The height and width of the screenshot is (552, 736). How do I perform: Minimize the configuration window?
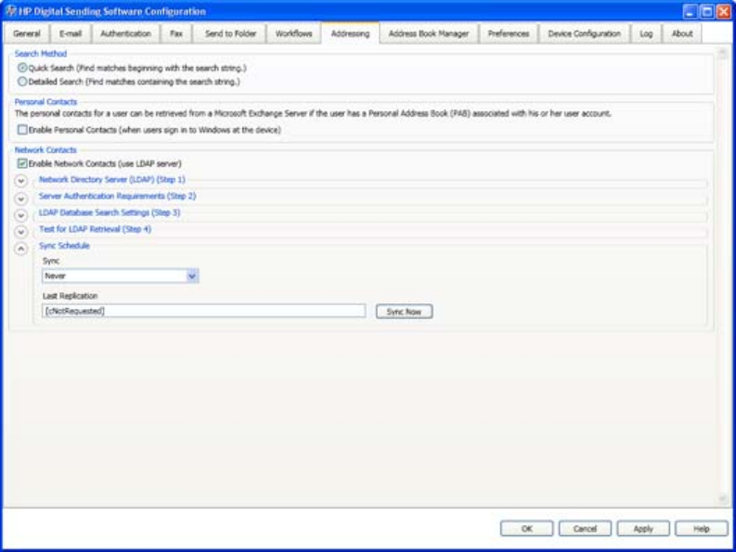pyautogui.click(x=690, y=12)
